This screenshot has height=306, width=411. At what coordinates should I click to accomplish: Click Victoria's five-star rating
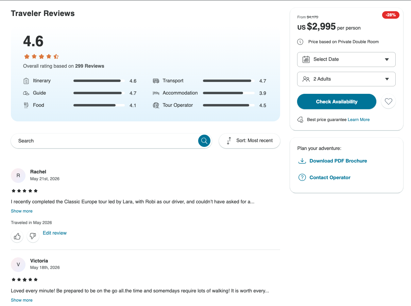click(24, 280)
